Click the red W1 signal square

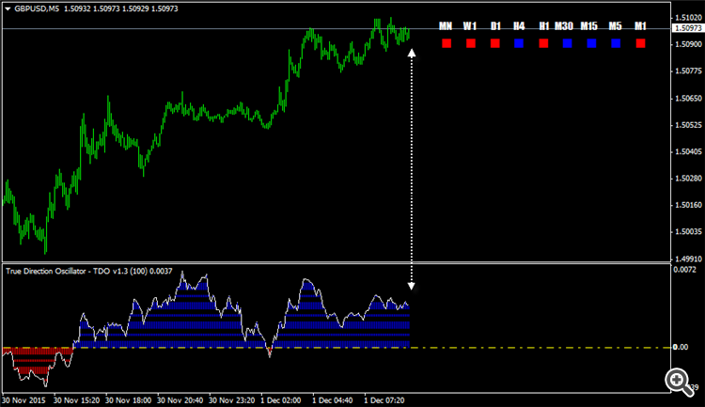pos(471,43)
